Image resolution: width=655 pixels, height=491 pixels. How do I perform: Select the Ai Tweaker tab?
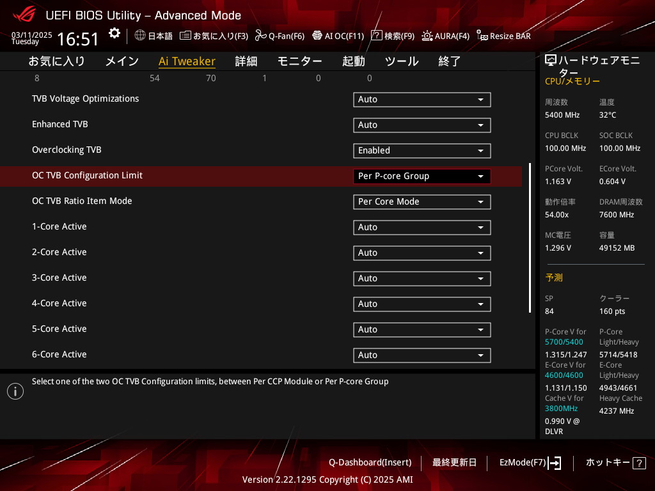pos(187,61)
